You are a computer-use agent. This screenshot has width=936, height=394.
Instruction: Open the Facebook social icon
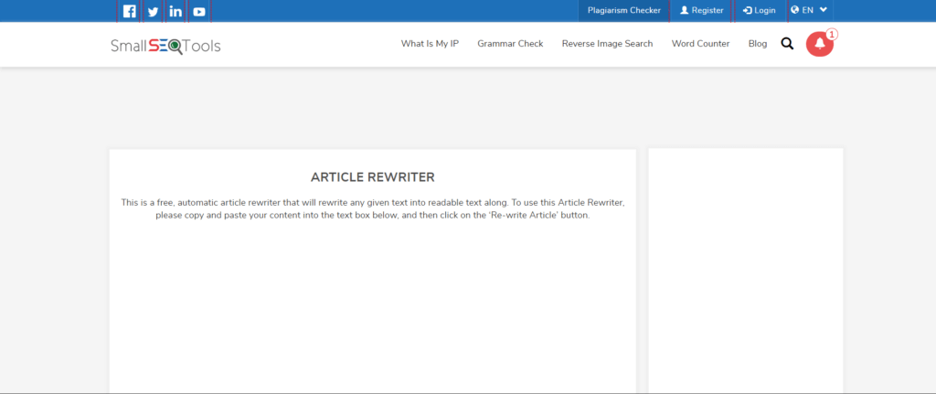point(130,11)
